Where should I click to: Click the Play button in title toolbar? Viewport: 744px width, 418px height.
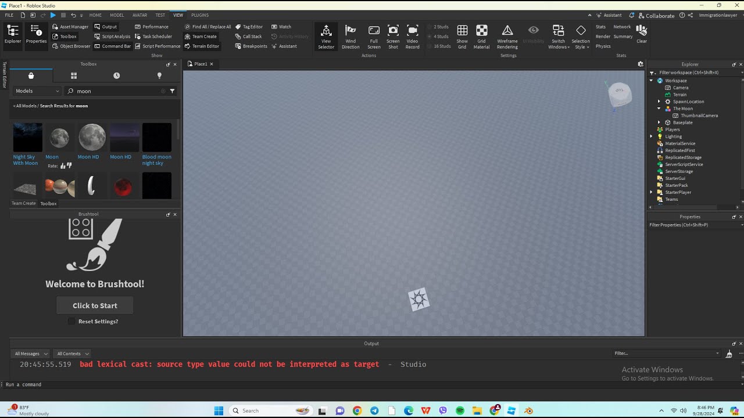(x=53, y=15)
